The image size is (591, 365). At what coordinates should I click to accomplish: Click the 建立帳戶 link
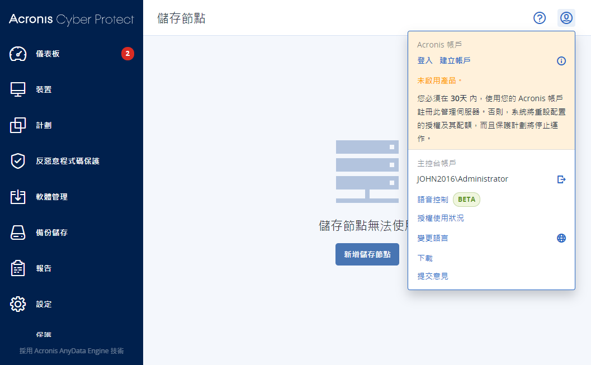455,60
